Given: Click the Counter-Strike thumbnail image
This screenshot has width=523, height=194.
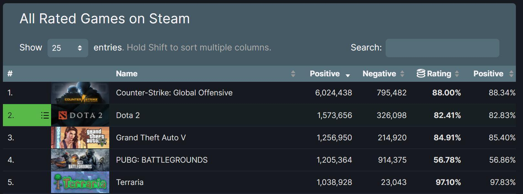Looking at the screenshot, I should (x=80, y=93).
